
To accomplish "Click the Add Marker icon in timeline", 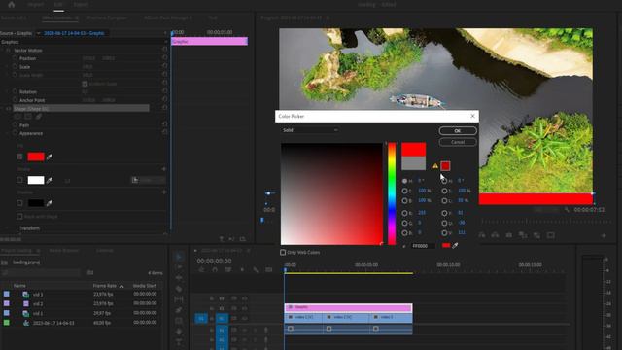I will 242,270.
